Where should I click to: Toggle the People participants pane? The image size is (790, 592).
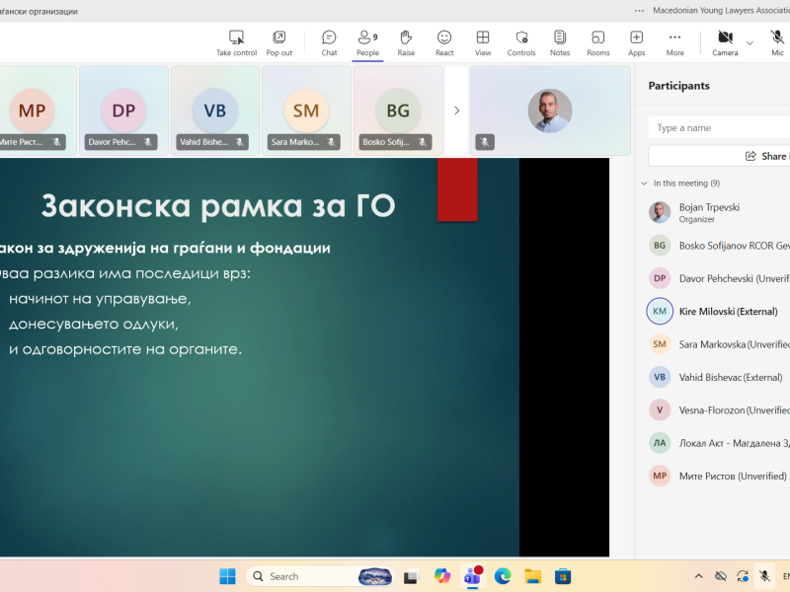(x=367, y=42)
